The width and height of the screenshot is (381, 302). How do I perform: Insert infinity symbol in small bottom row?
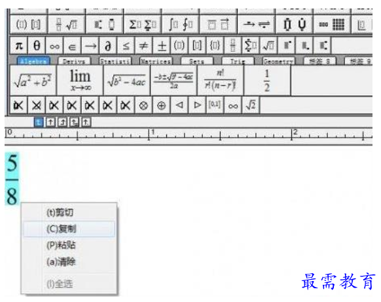click(232, 105)
